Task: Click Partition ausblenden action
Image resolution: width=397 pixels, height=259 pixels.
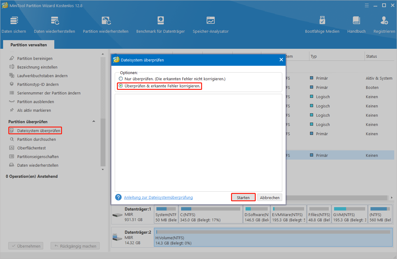Action: pos(31,102)
